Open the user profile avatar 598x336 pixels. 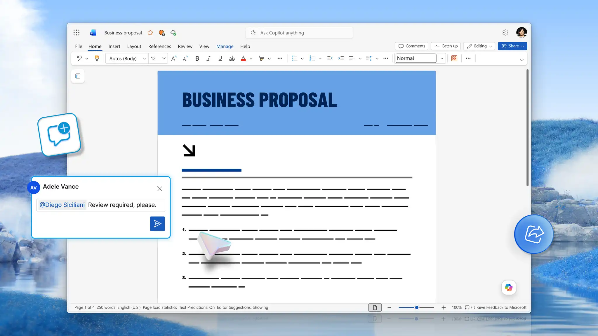coord(521,32)
